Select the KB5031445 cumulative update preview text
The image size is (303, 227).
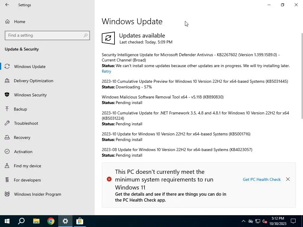click(195, 82)
